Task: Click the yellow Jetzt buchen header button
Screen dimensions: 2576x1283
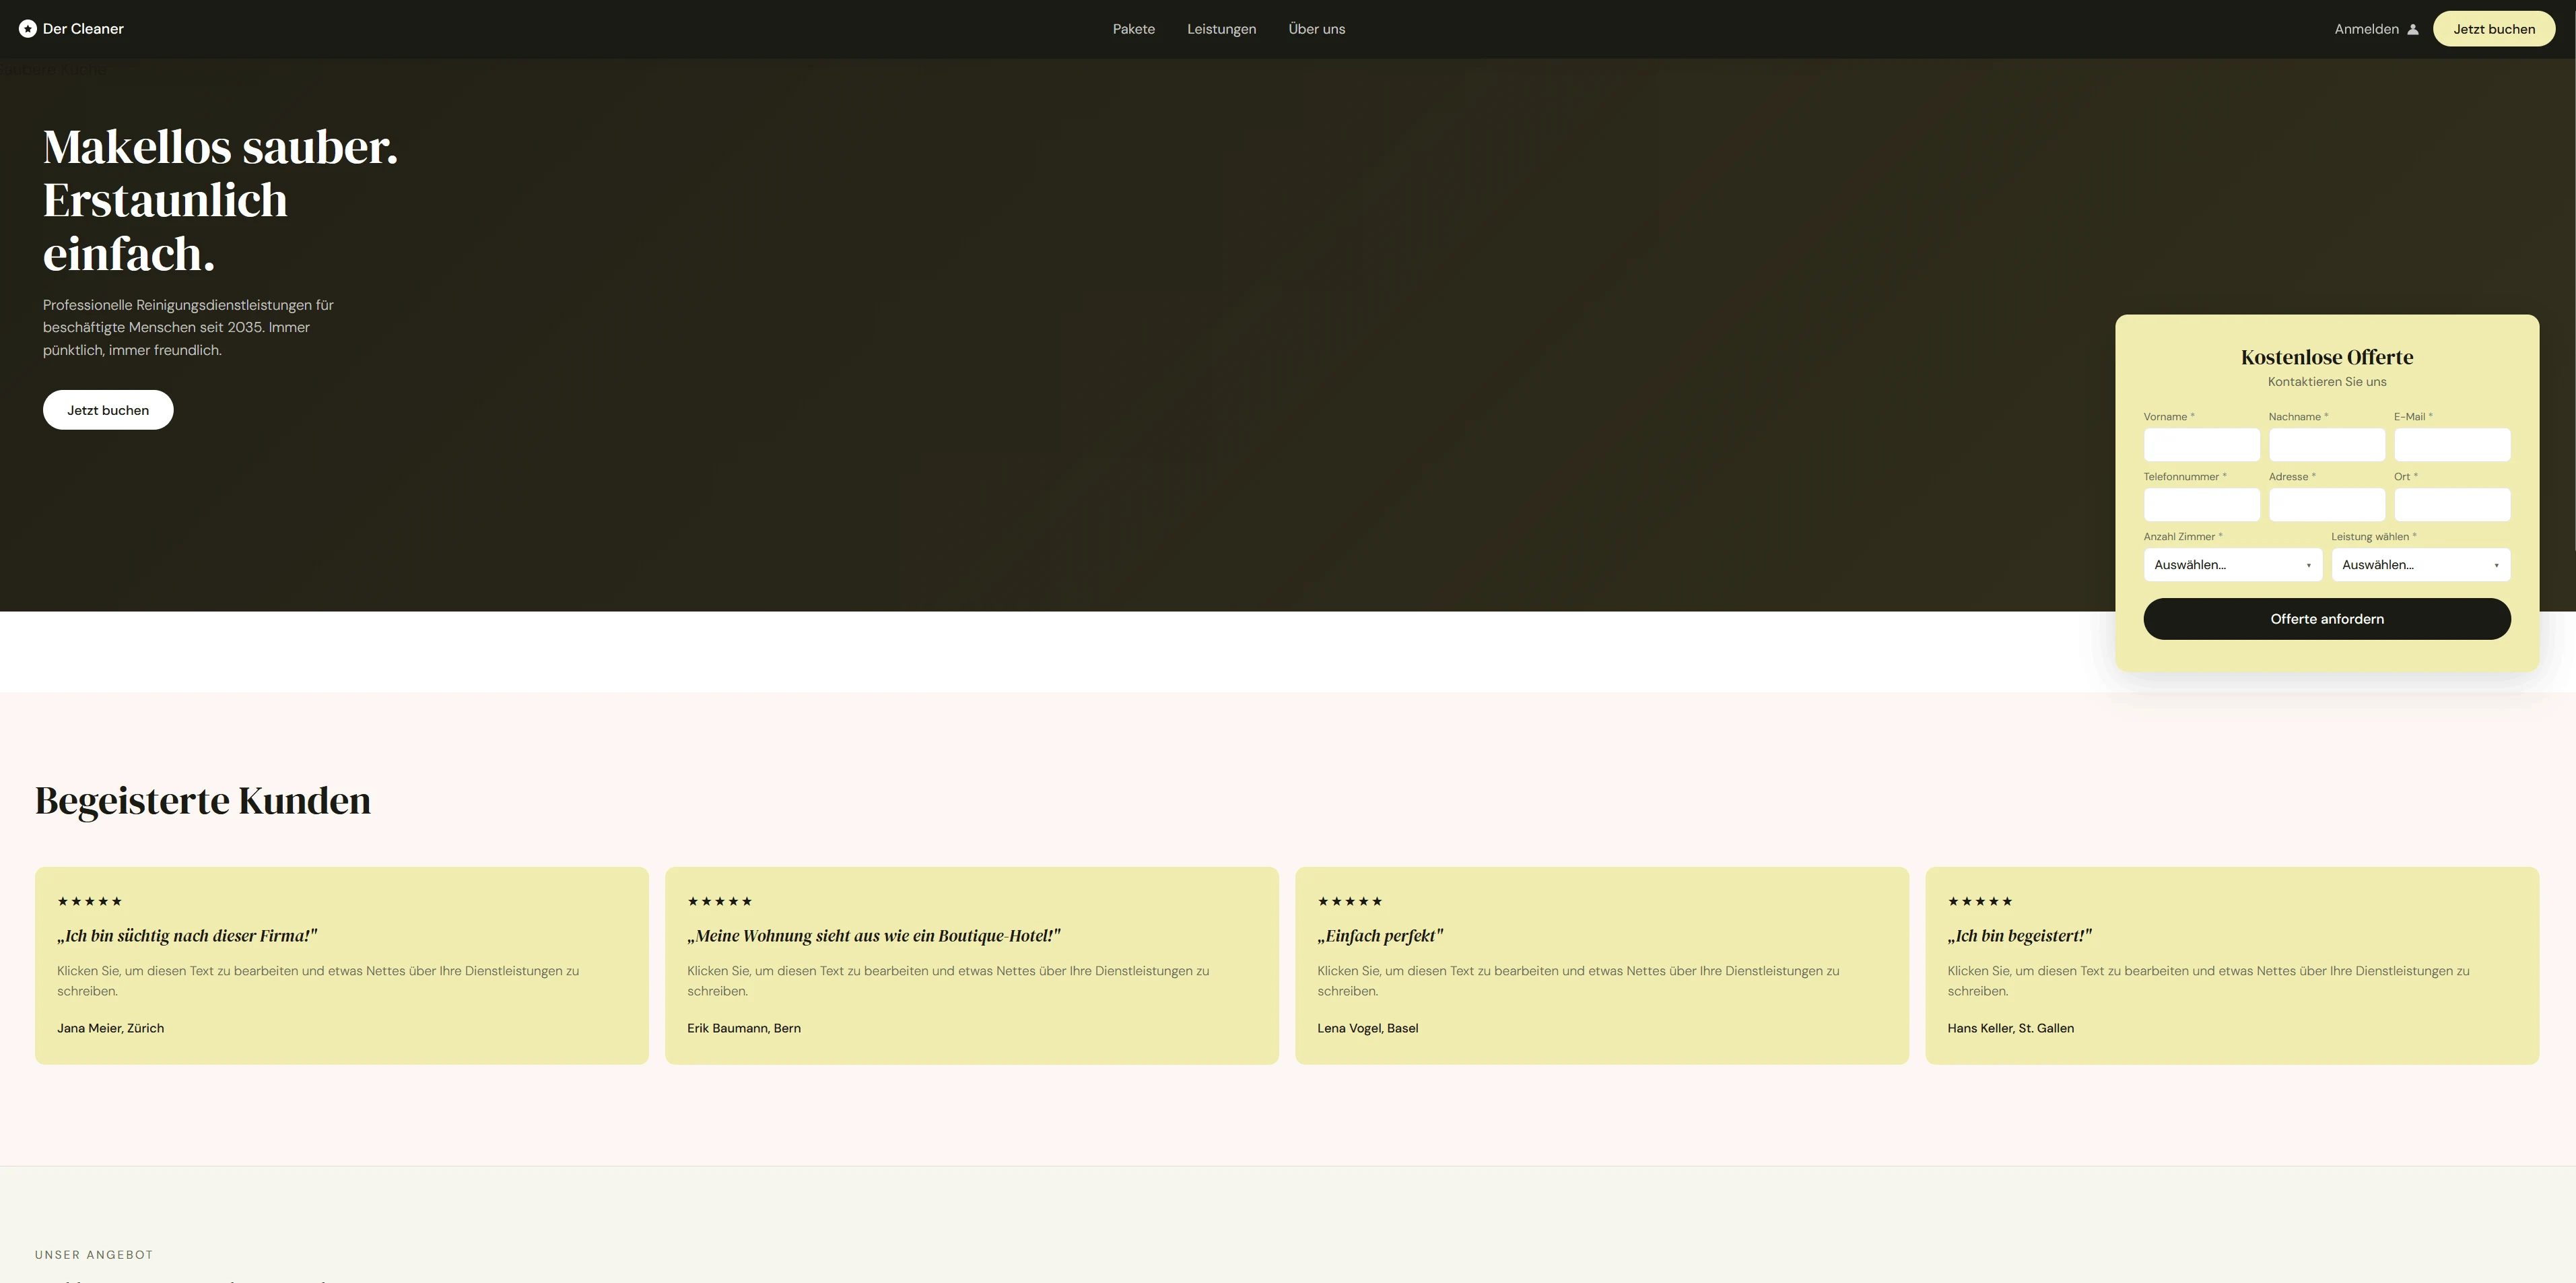Action: [x=2493, y=29]
